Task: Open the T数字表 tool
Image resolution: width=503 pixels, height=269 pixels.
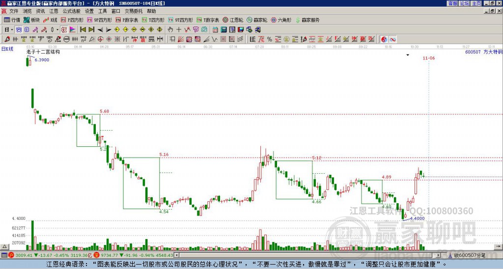Action: [x=208, y=20]
